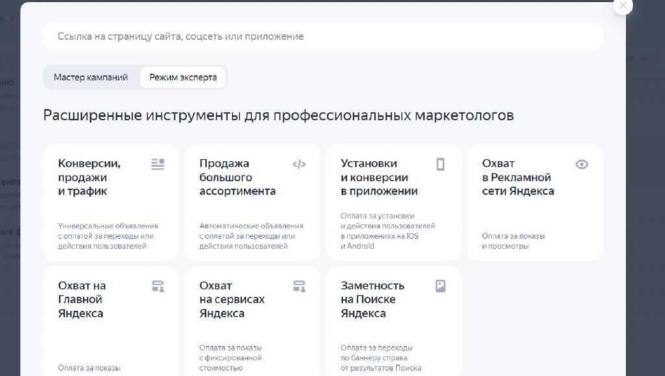Click the icon on Охват на Главной Яндекса card
This screenshot has height=376, width=665.
(x=157, y=286)
